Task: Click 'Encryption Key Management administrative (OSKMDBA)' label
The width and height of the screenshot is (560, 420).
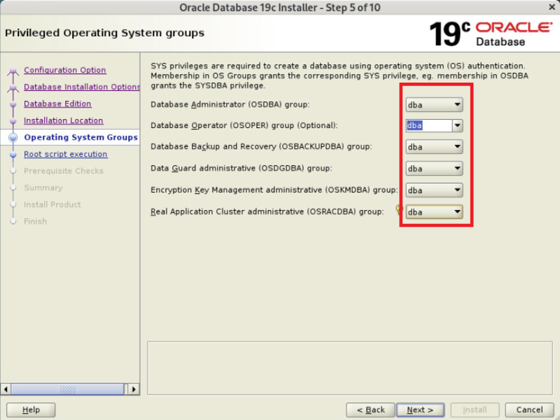Action: coord(274,190)
